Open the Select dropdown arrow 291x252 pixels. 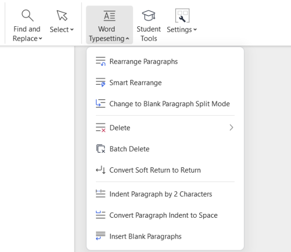pos(72,29)
